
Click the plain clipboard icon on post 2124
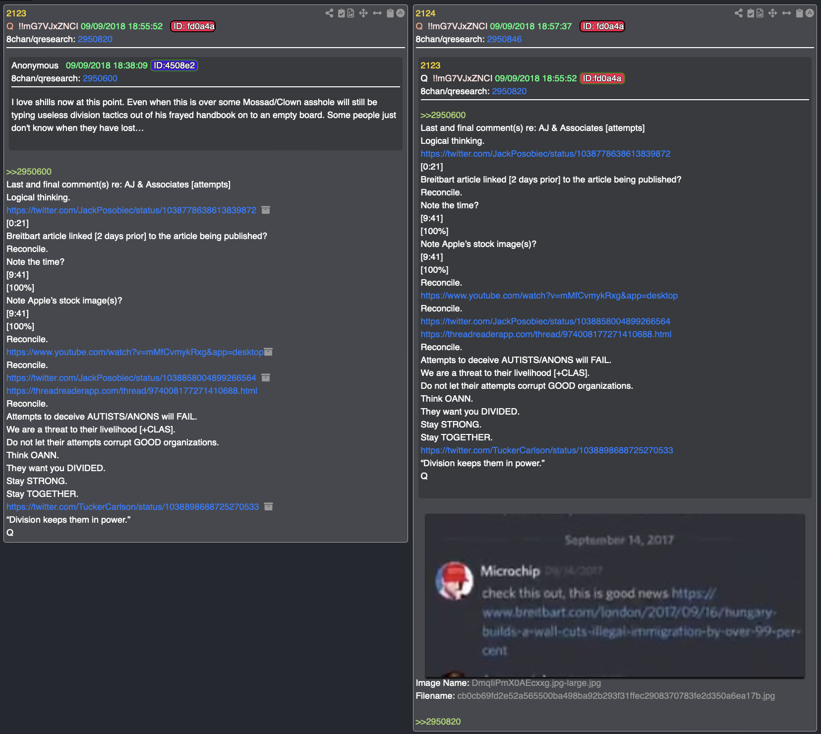click(x=799, y=13)
